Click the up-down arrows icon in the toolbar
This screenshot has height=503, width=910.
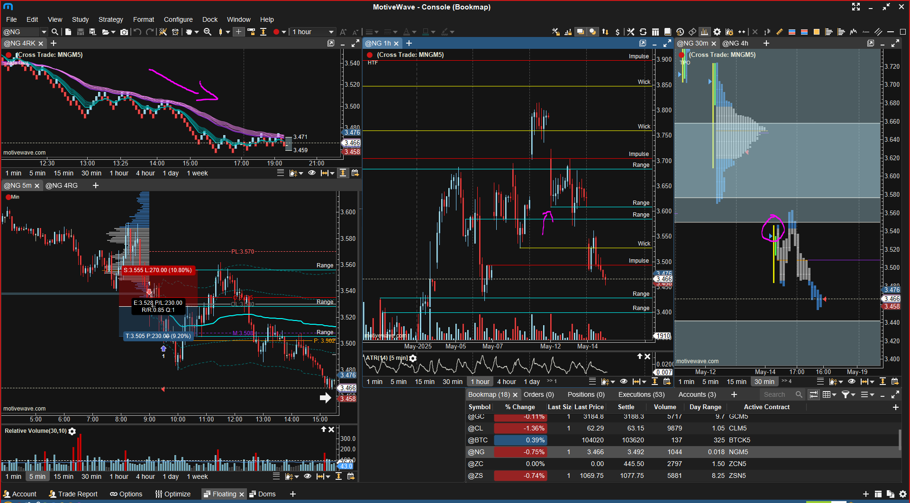click(x=605, y=32)
